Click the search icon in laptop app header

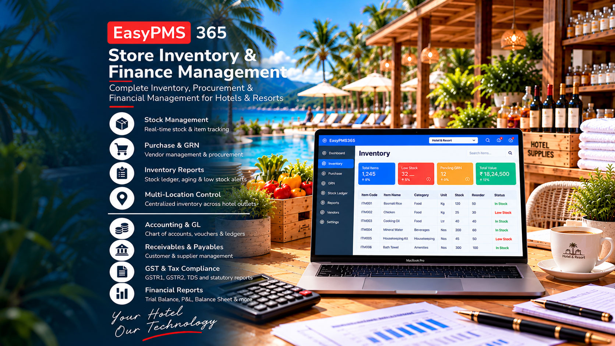[x=488, y=140]
